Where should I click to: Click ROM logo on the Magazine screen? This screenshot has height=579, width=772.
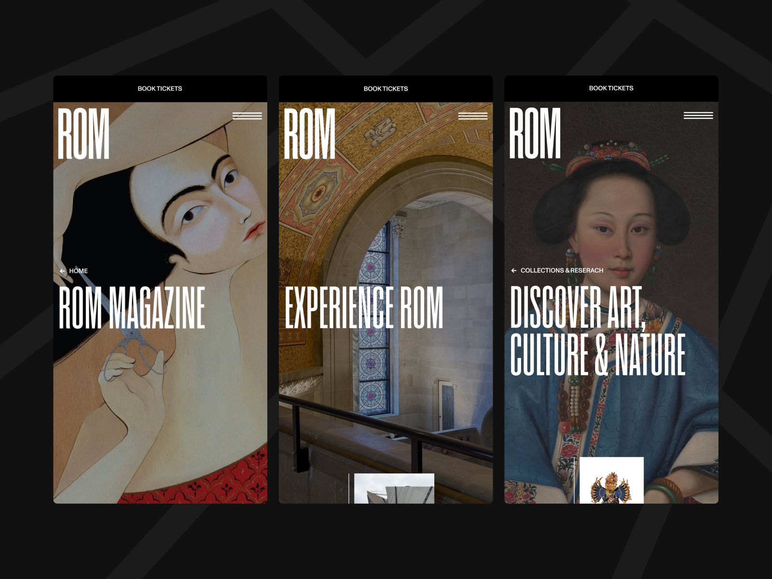click(83, 134)
